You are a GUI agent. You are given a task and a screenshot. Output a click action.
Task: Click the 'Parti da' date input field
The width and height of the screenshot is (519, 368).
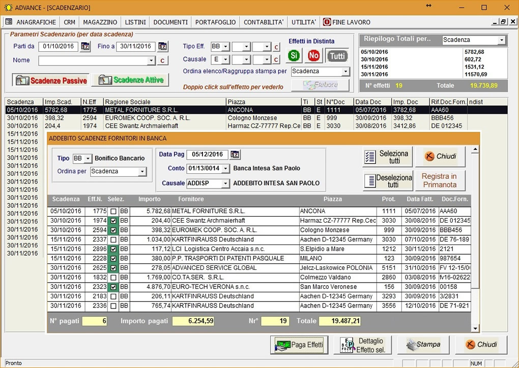pyautogui.click(x=58, y=46)
